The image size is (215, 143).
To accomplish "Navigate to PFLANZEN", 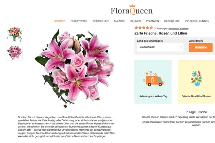I will click(152, 21).
